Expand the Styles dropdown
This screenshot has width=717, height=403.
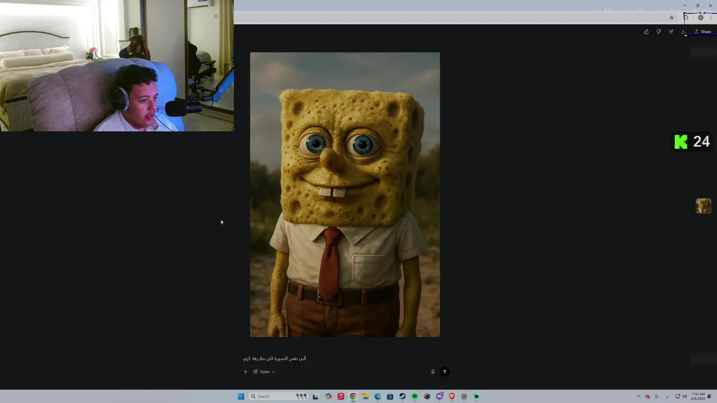click(264, 372)
